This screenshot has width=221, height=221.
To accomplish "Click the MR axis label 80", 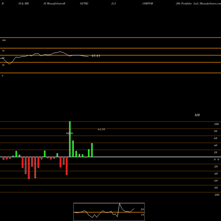I will pos(216,131).
